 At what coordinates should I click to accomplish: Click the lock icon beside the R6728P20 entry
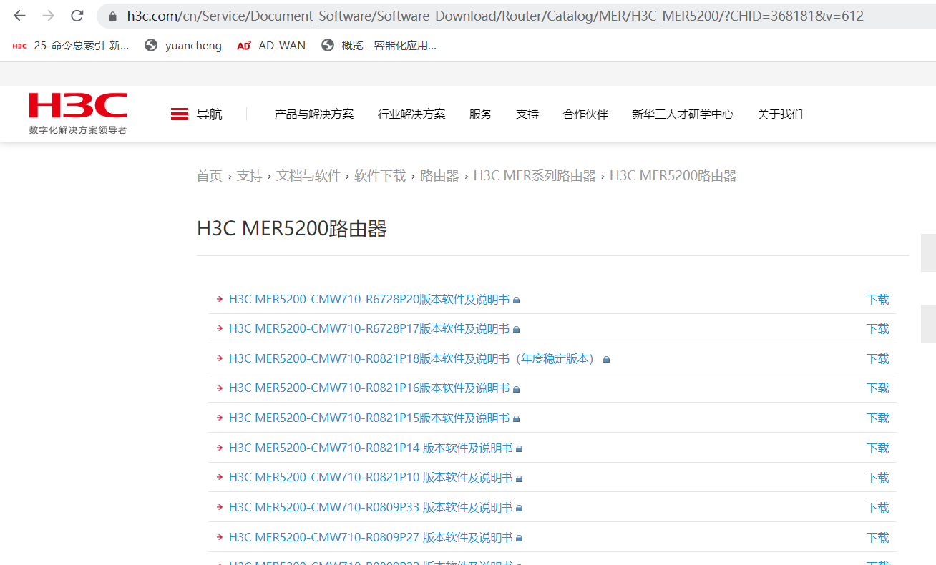coord(516,300)
